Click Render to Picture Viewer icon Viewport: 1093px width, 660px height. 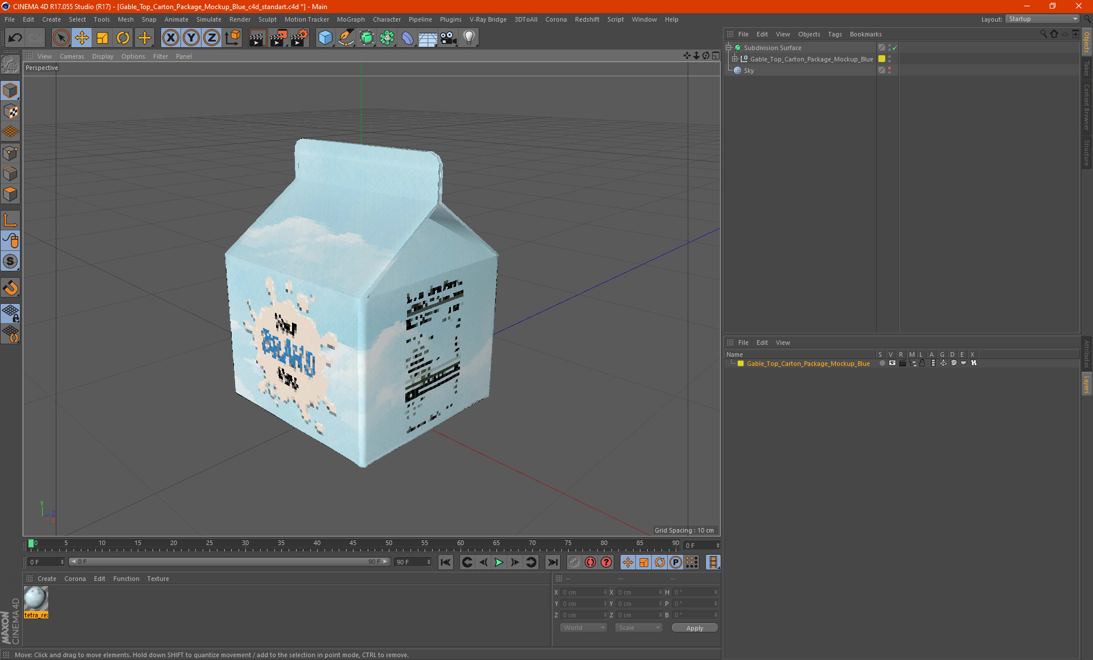coord(278,38)
